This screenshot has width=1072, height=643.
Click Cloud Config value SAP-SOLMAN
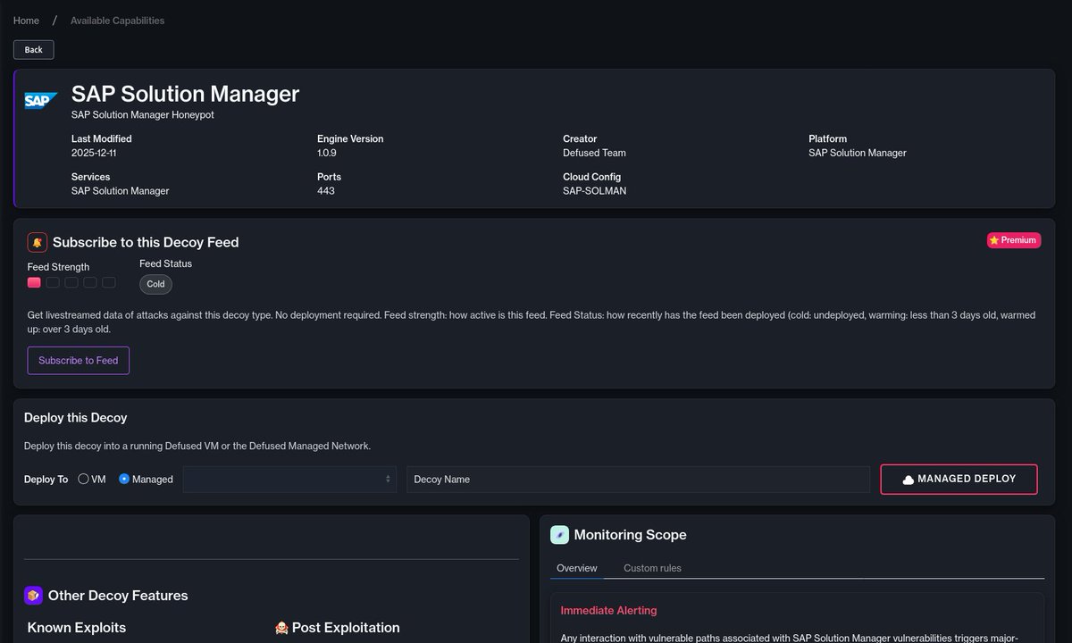coord(595,191)
